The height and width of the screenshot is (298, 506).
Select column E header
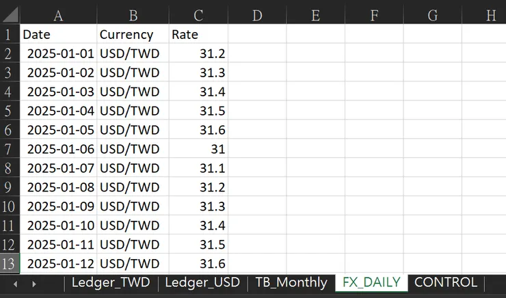tap(316, 15)
